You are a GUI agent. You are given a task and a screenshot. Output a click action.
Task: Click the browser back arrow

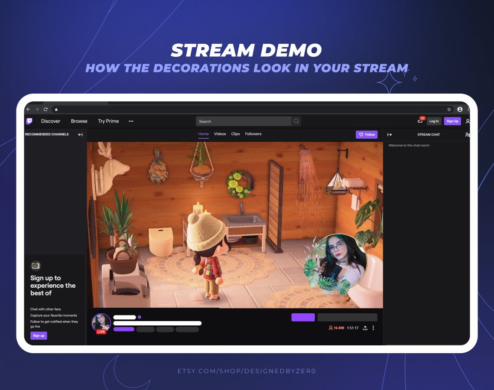click(28, 109)
